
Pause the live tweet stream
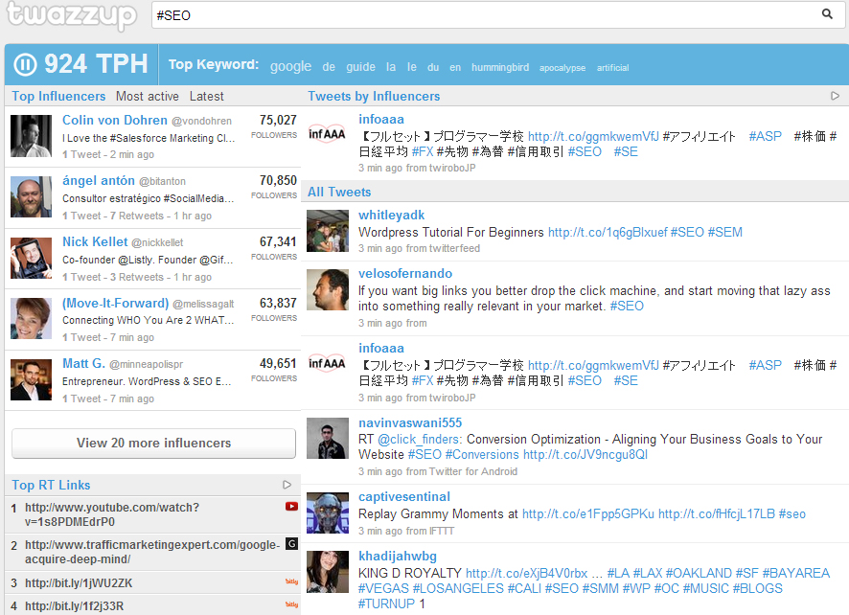(25, 64)
